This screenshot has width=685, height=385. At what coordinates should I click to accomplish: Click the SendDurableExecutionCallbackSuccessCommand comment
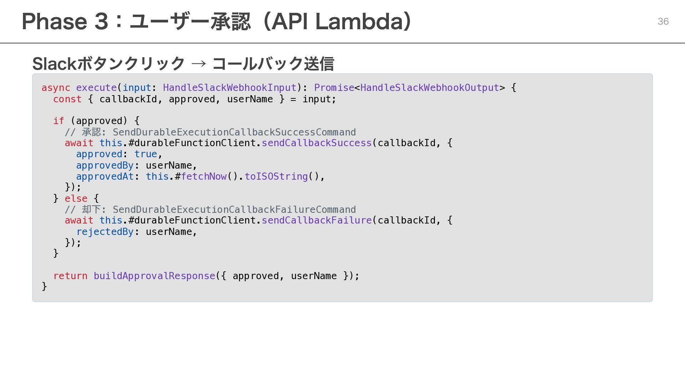coord(234,132)
